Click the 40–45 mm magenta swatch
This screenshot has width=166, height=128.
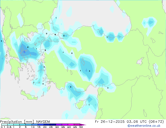(x=71, y=125)
